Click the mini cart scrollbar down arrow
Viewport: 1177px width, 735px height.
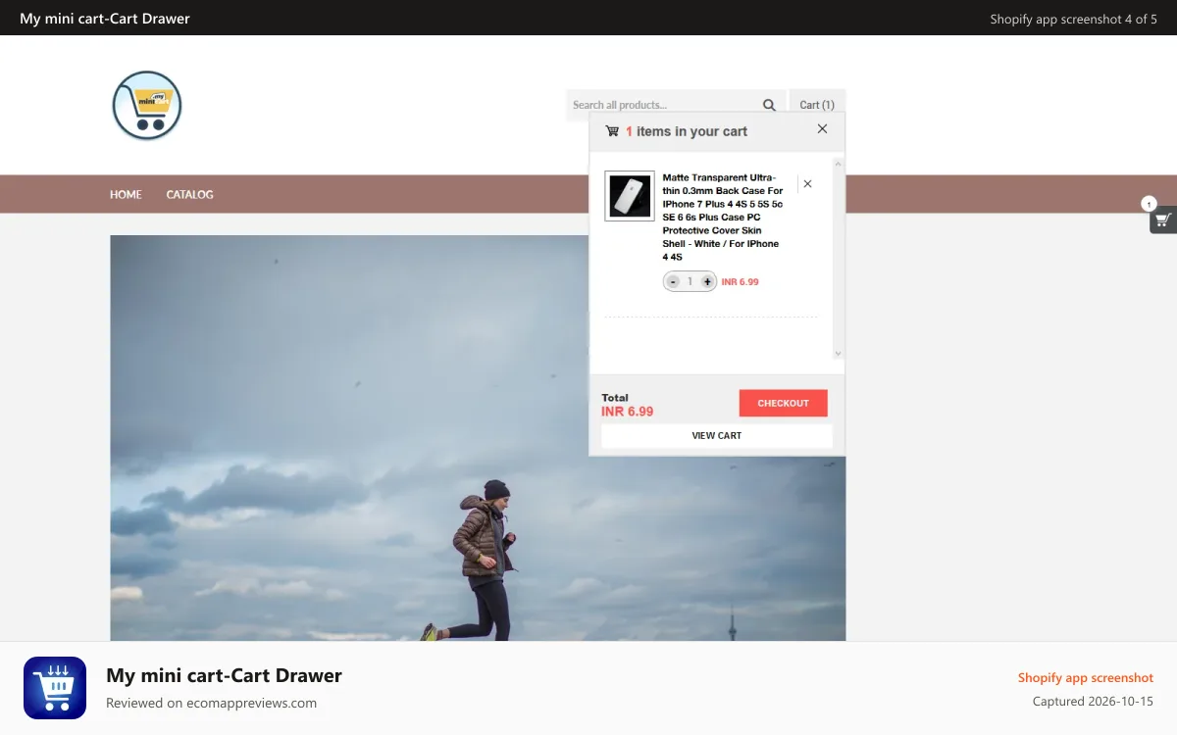click(x=838, y=353)
